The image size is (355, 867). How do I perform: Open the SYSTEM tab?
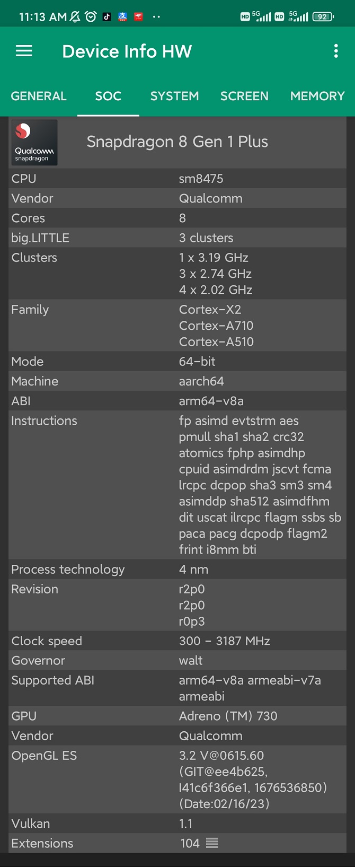pyautogui.click(x=174, y=96)
